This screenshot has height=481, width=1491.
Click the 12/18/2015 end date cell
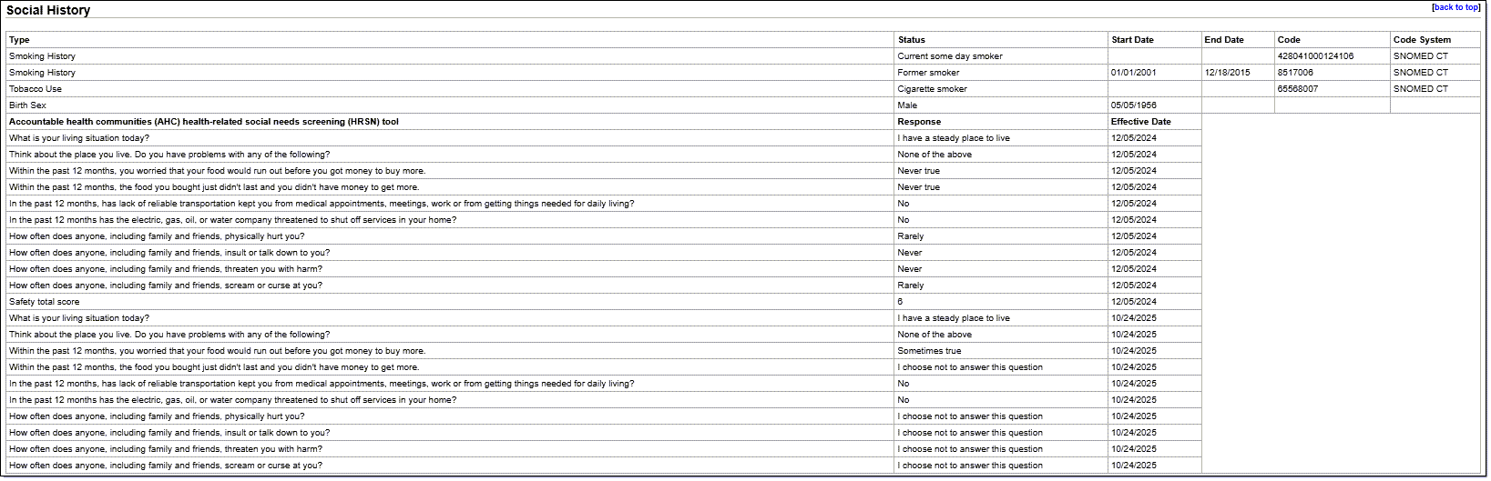click(x=1227, y=73)
